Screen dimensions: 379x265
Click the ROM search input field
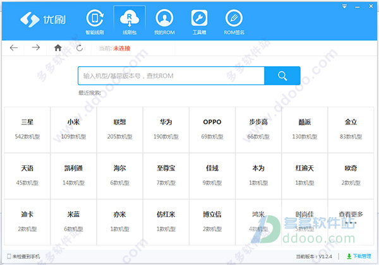tap(171, 76)
